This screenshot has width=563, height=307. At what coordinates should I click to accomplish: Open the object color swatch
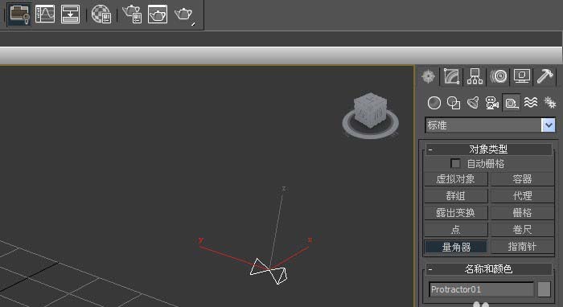(544, 289)
